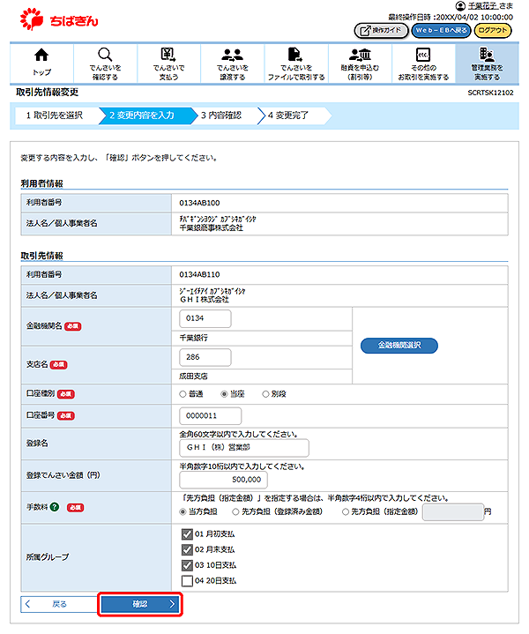Select 当座 account type
The height and width of the screenshot is (634, 529).
pyautogui.click(x=224, y=394)
